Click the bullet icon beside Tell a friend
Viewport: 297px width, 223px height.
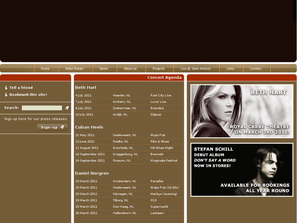pos(6,88)
